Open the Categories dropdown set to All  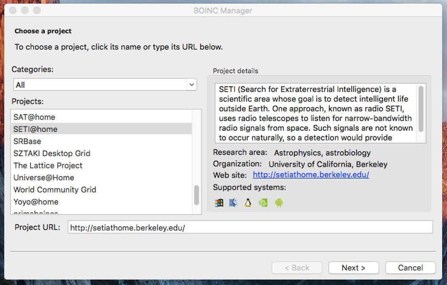pos(105,85)
